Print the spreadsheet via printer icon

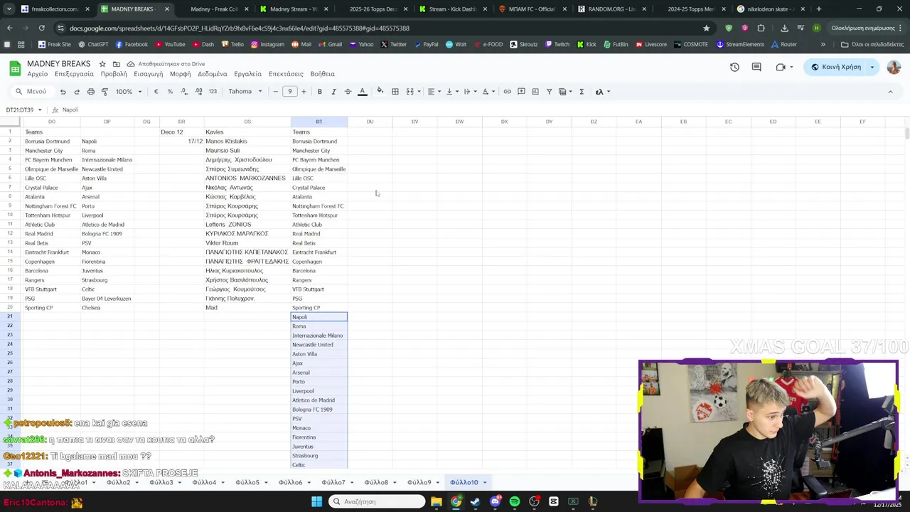91,92
